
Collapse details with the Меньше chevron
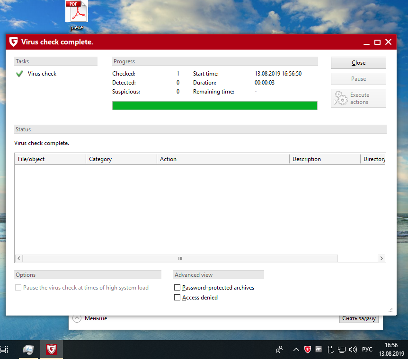77,318
